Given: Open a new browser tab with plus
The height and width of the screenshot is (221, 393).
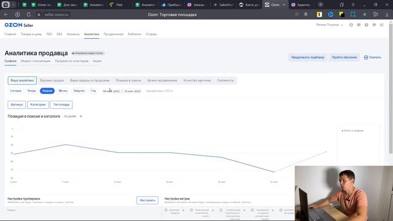Looking at the screenshot, I should tap(321, 4).
